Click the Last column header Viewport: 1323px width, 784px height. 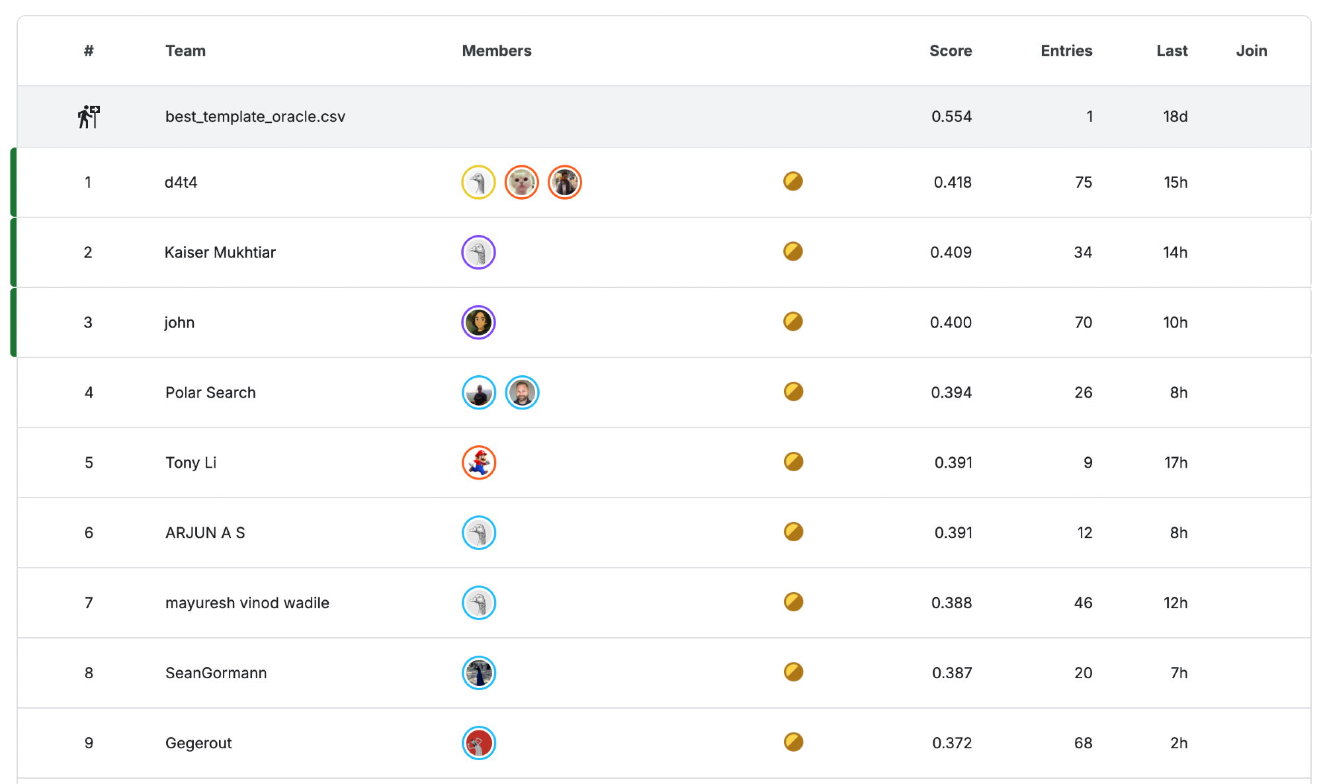click(1172, 51)
